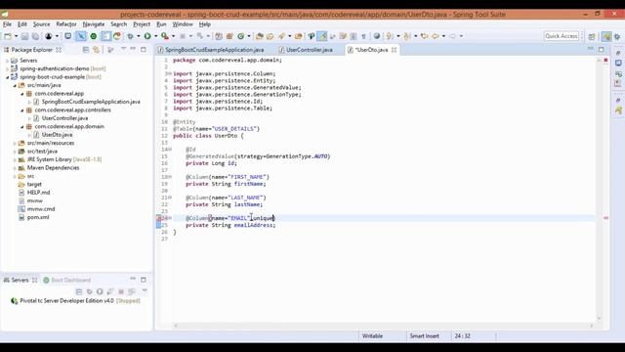Maximize the Servers view
625x352 pixels.
[144, 280]
